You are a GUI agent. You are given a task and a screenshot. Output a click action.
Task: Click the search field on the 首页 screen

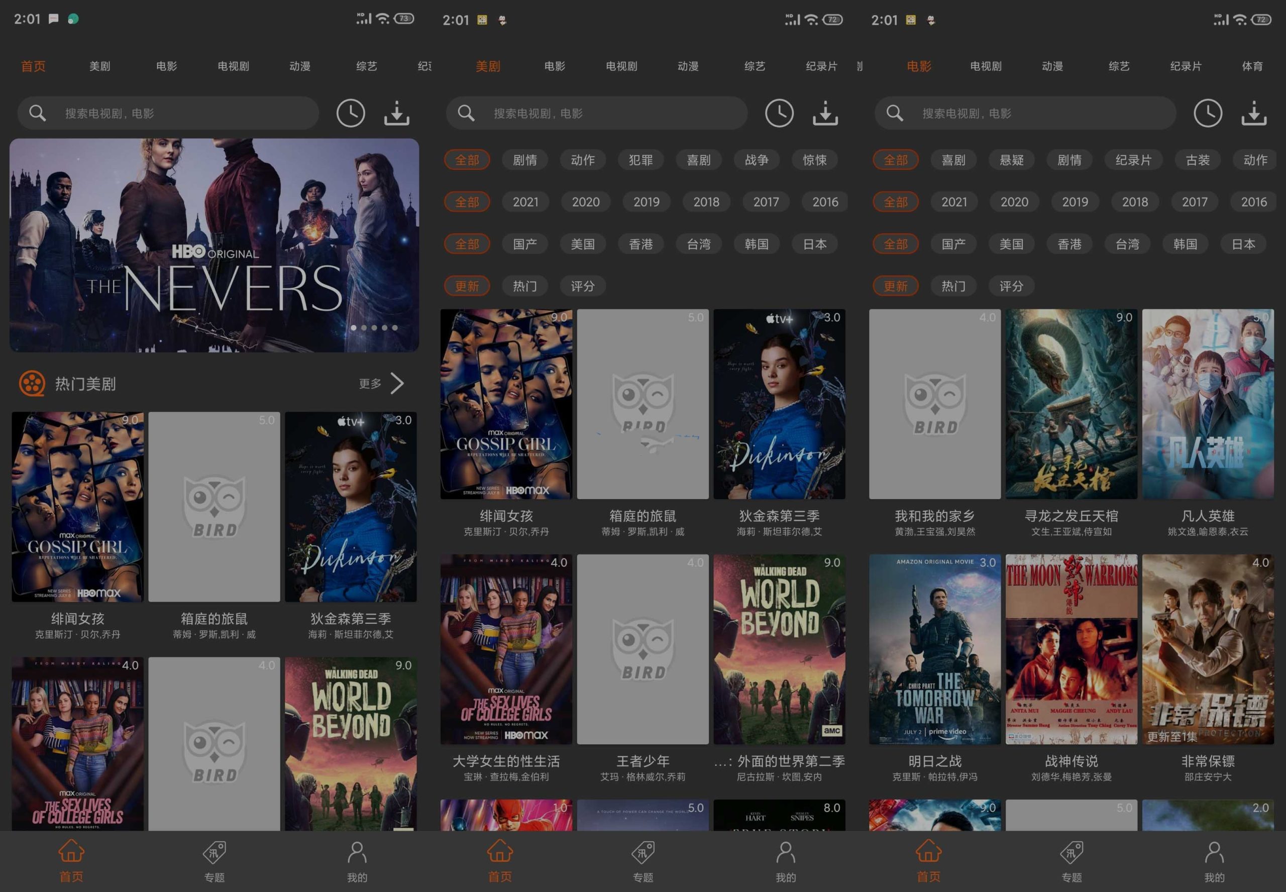[x=168, y=114]
